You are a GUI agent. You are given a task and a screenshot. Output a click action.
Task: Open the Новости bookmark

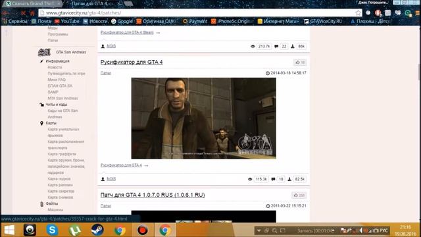coord(95,21)
